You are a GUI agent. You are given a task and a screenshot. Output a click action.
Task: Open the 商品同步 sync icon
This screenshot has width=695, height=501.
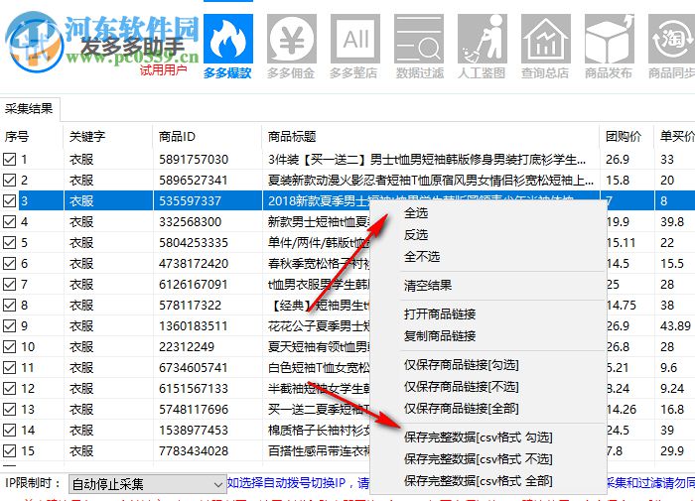(671, 39)
